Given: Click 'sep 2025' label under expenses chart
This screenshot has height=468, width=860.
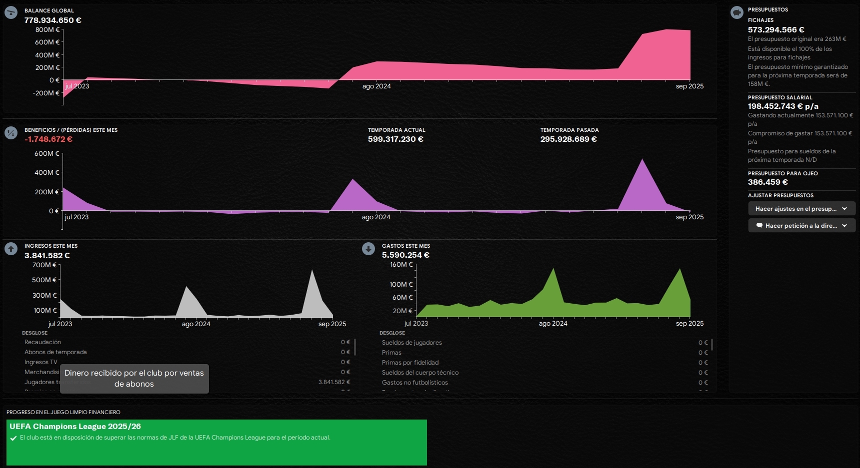Looking at the screenshot, I should (689, 324).
